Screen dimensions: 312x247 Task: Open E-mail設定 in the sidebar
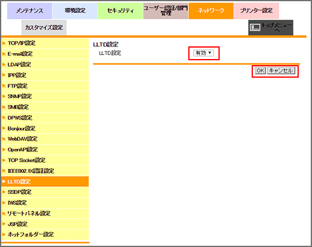tap(45, 54)
